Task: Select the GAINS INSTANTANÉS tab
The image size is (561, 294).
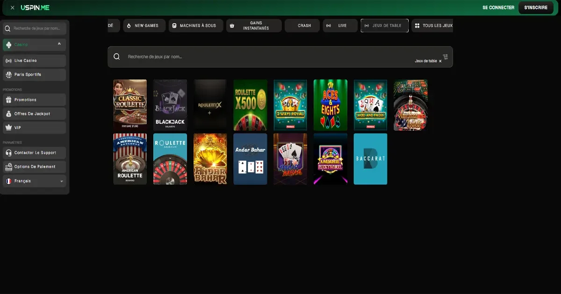Action: click(x=254, y=26)
